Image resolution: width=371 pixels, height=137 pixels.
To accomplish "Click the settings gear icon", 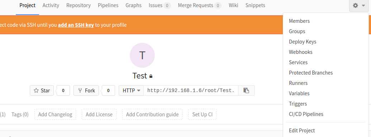I will coord(355,5).
